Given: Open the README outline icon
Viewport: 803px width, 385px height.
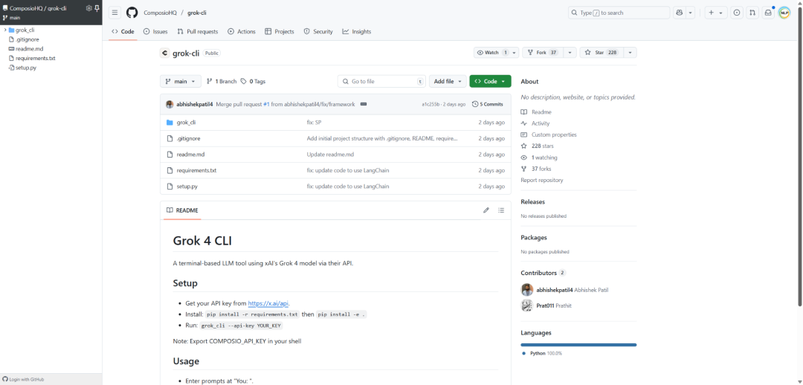Looking at the screenshot, I should click(501, 210).
